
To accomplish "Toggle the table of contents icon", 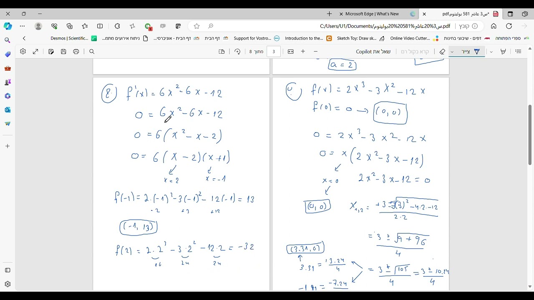I will pyautogui.click(x=518, y=52).
